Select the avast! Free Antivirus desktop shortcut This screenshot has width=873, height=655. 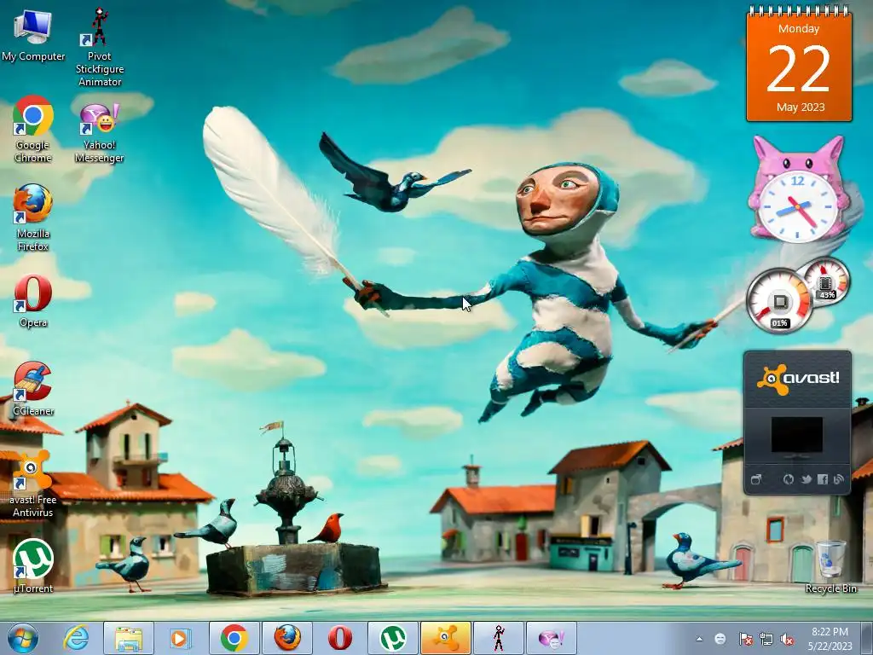(x=33, y=484)
